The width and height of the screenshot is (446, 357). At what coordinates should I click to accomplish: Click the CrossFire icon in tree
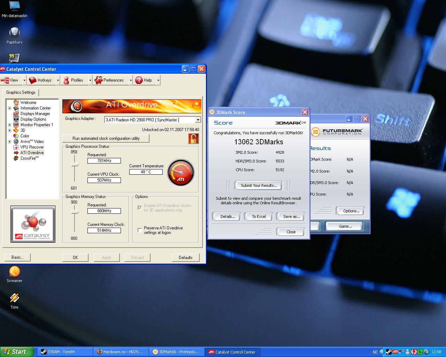coord(16,158)
